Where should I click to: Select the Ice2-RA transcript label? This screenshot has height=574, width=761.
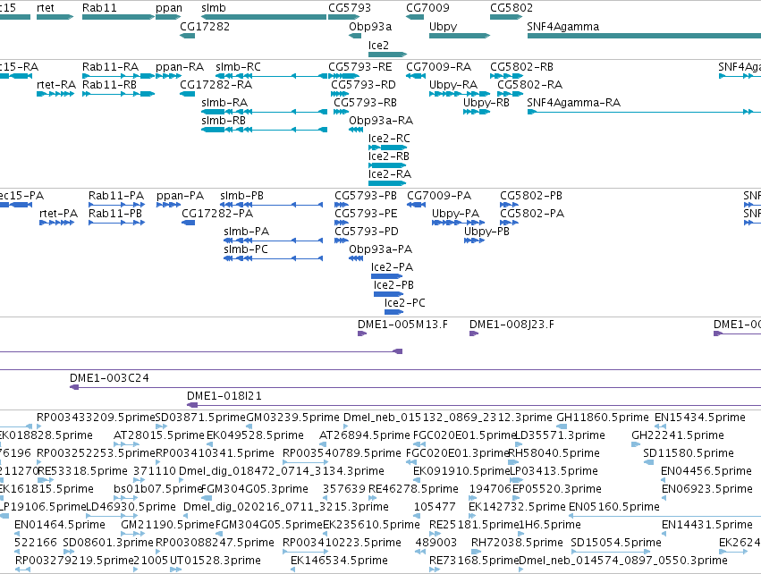point(390,174)
